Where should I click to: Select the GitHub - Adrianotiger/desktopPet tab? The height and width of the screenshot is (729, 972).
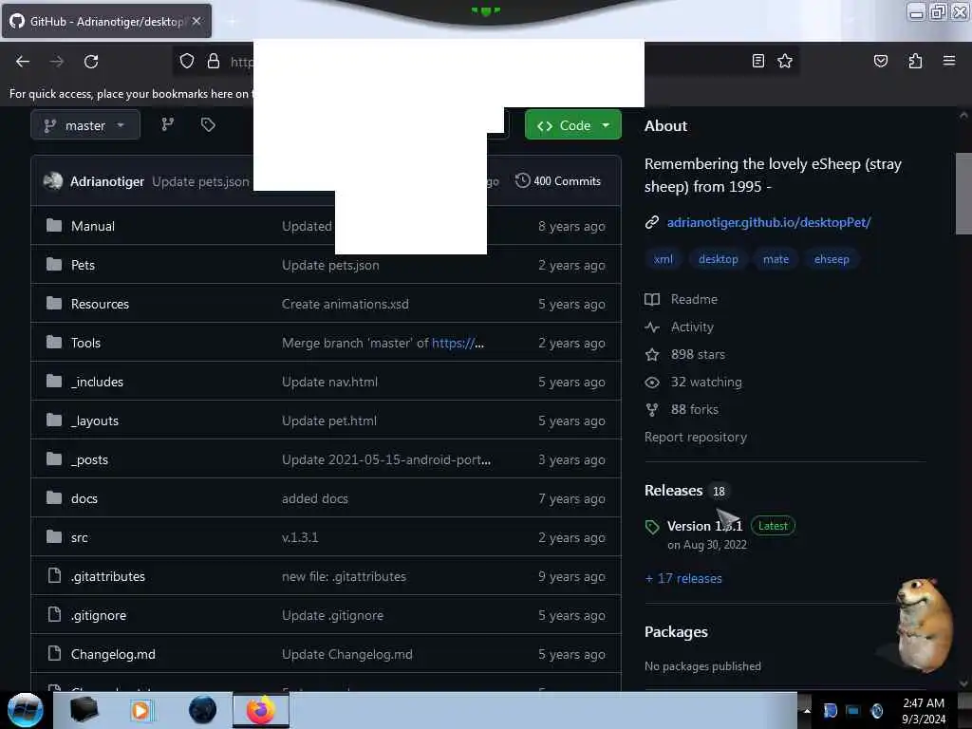[106, 21]
